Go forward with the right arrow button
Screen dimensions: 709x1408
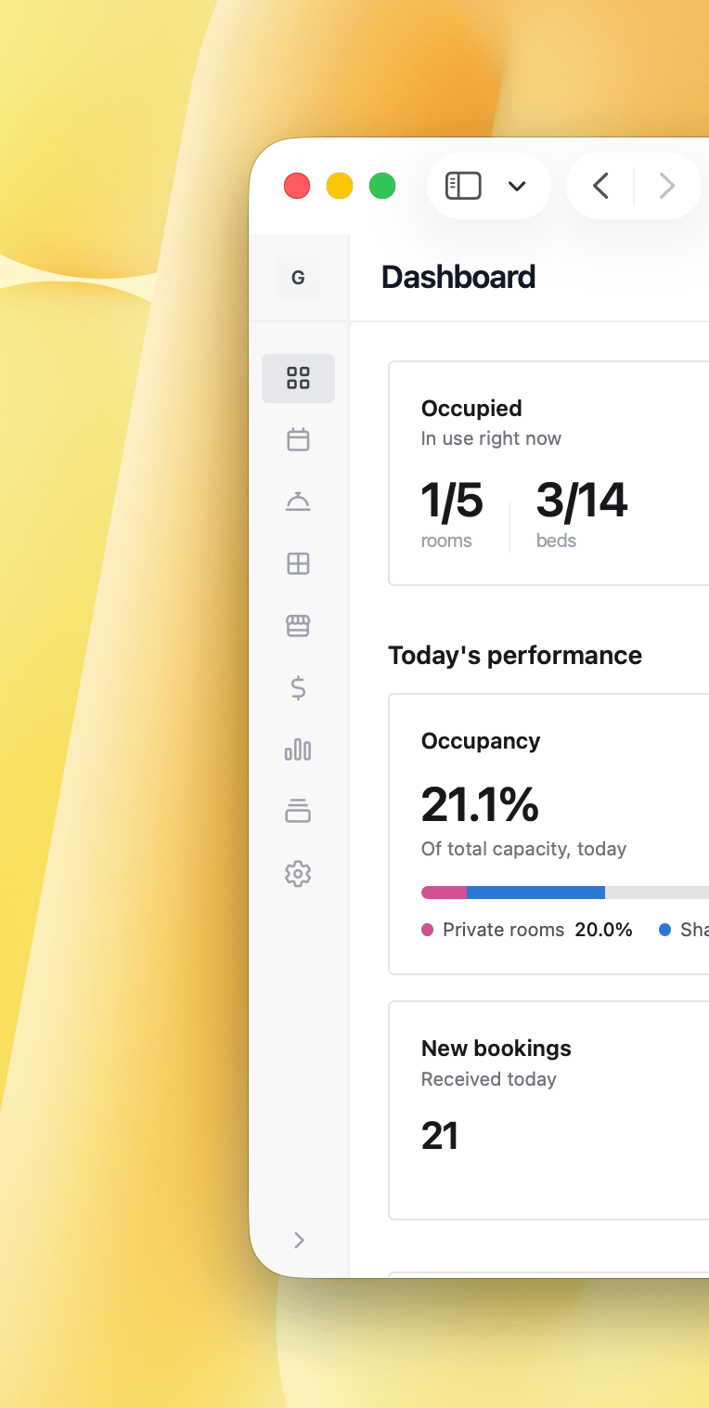tap(666, 186)
